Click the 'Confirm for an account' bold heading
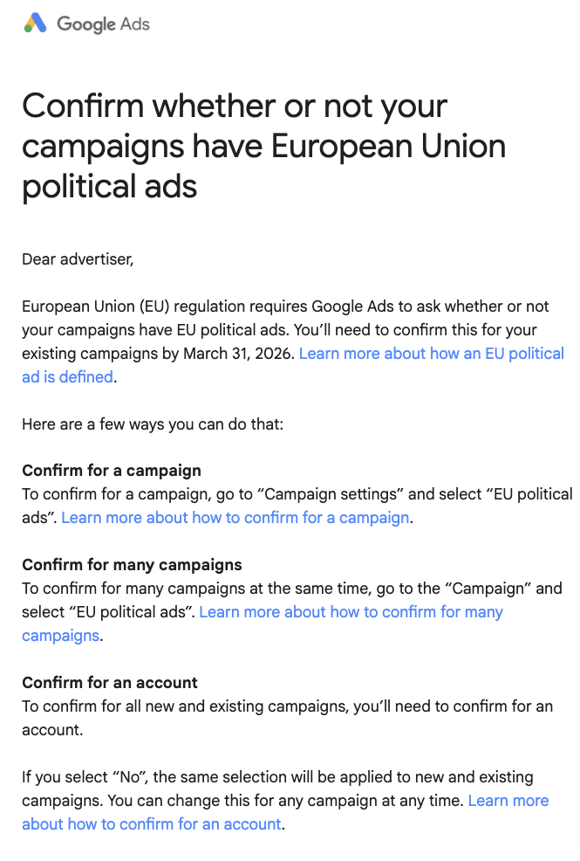The width and height of the screenshot is (580, 861). click(x=110, y=682)
